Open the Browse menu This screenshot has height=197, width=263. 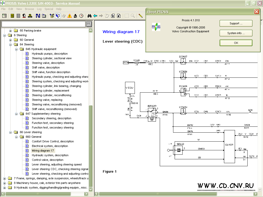(x=29, y=9)
